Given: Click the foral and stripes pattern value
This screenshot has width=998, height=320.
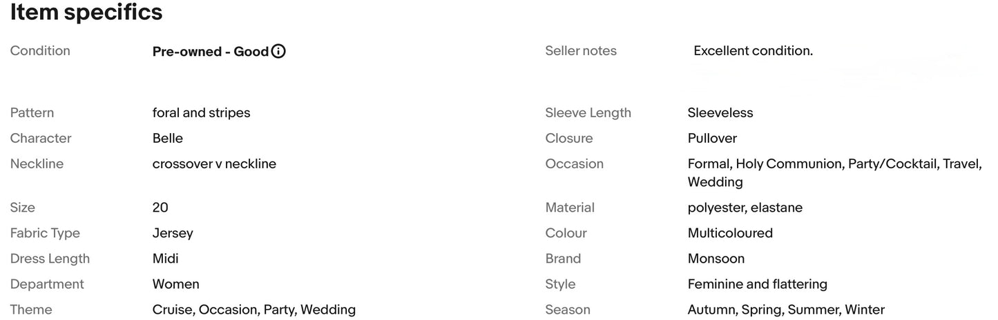Looking at the screenshot, I should pyautogui.click(x=201, y=112).
